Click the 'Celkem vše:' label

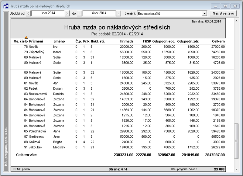[26, 155]
